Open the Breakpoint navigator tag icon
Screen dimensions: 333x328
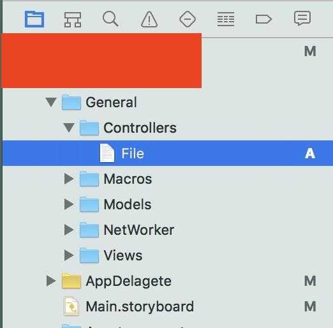click(x=263, y=19)
